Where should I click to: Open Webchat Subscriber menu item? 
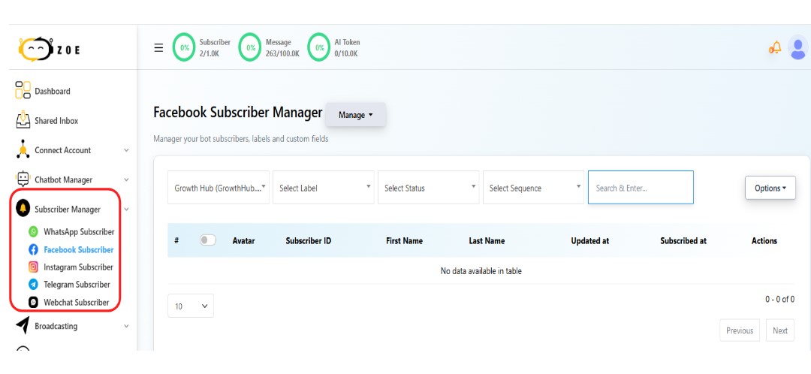pos(76,302)
